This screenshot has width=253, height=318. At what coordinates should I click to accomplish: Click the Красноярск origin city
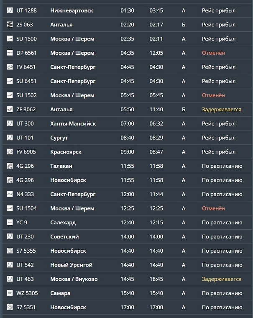point(66,152)
